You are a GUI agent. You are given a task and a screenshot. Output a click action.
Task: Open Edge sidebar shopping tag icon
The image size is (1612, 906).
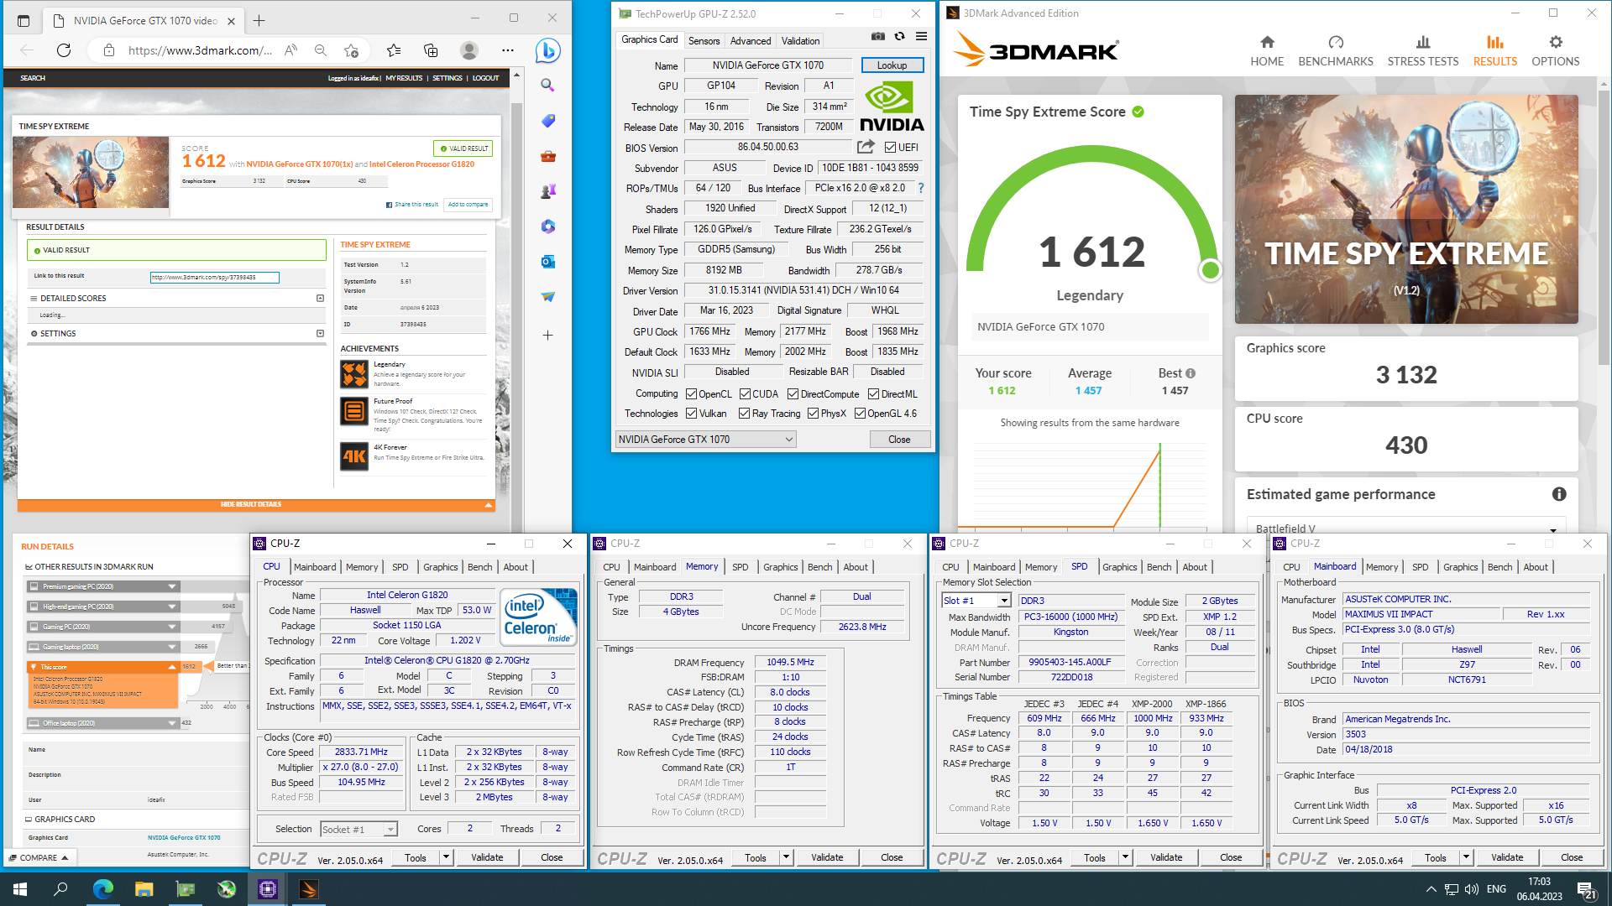(547, 121)
